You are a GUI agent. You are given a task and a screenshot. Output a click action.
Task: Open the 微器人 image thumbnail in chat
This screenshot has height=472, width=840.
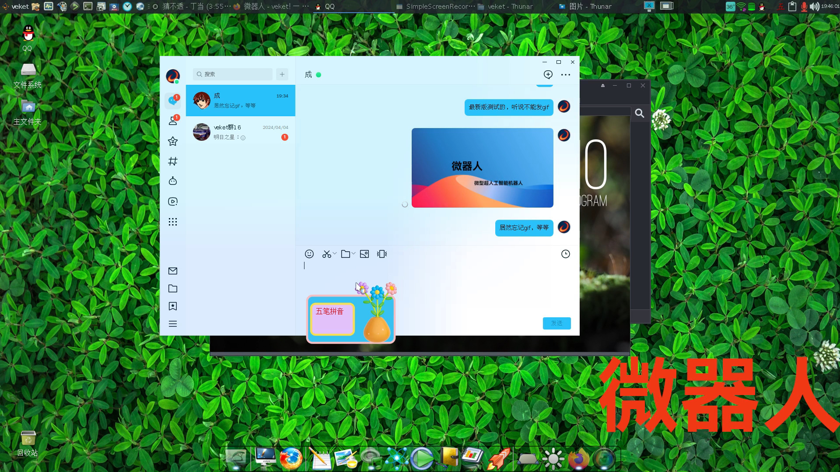click(x=483, y=168)
